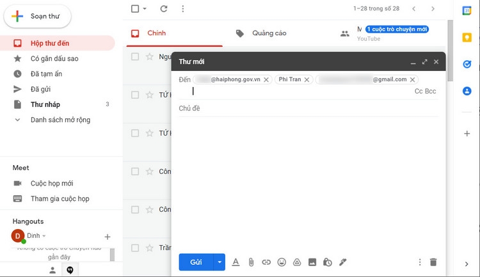Go to older page arrow

point(433,8)
